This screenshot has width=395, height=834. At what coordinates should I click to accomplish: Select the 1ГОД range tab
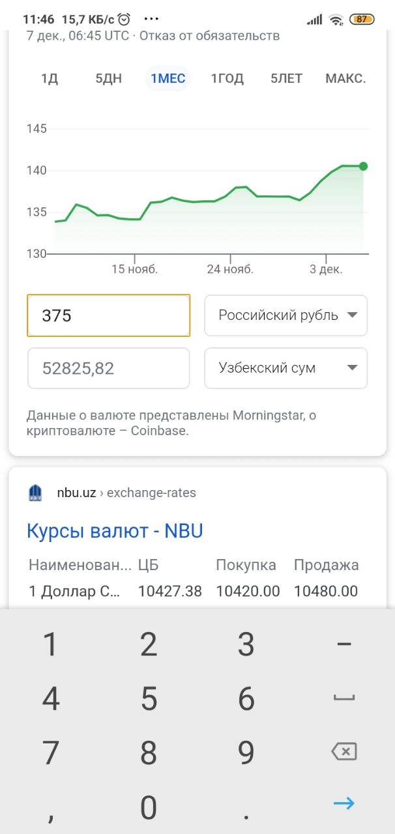pos(227,79)
